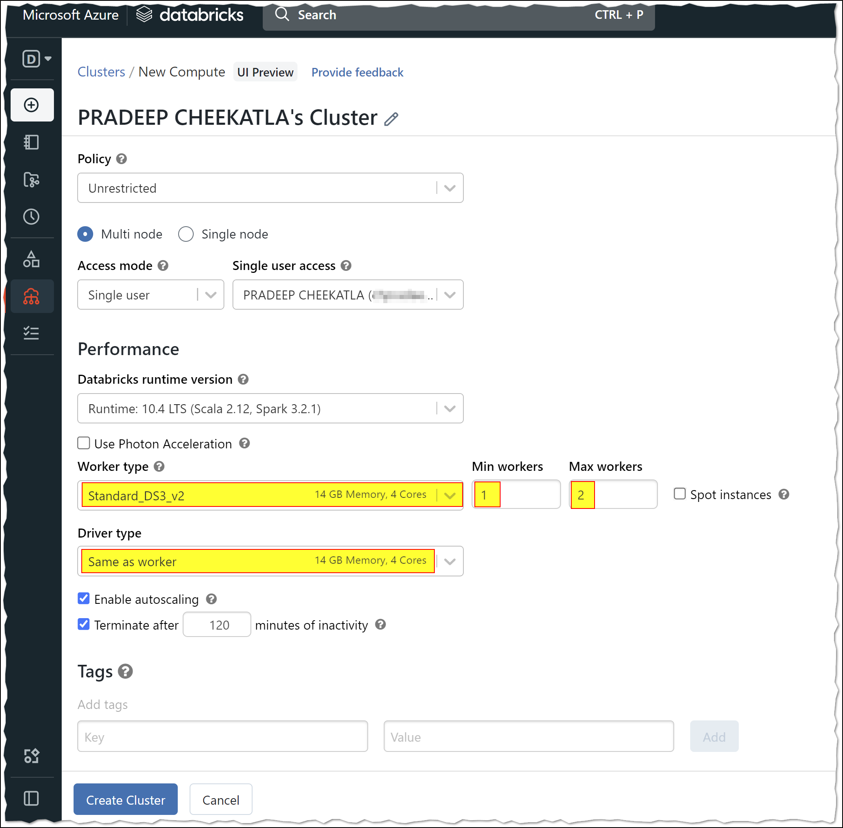
Task: Disable the Enable autoscaling checkbox
Action: pyautogui.click(x=84, y=599)
